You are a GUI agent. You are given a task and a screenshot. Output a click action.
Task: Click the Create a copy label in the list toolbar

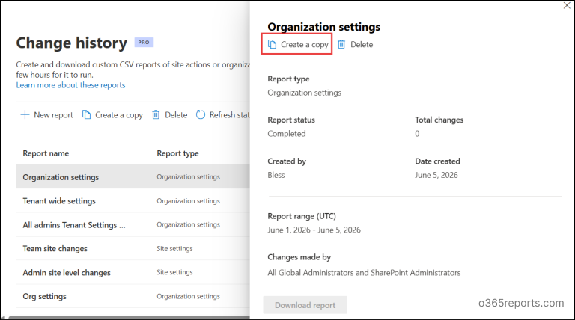[119, 115]
